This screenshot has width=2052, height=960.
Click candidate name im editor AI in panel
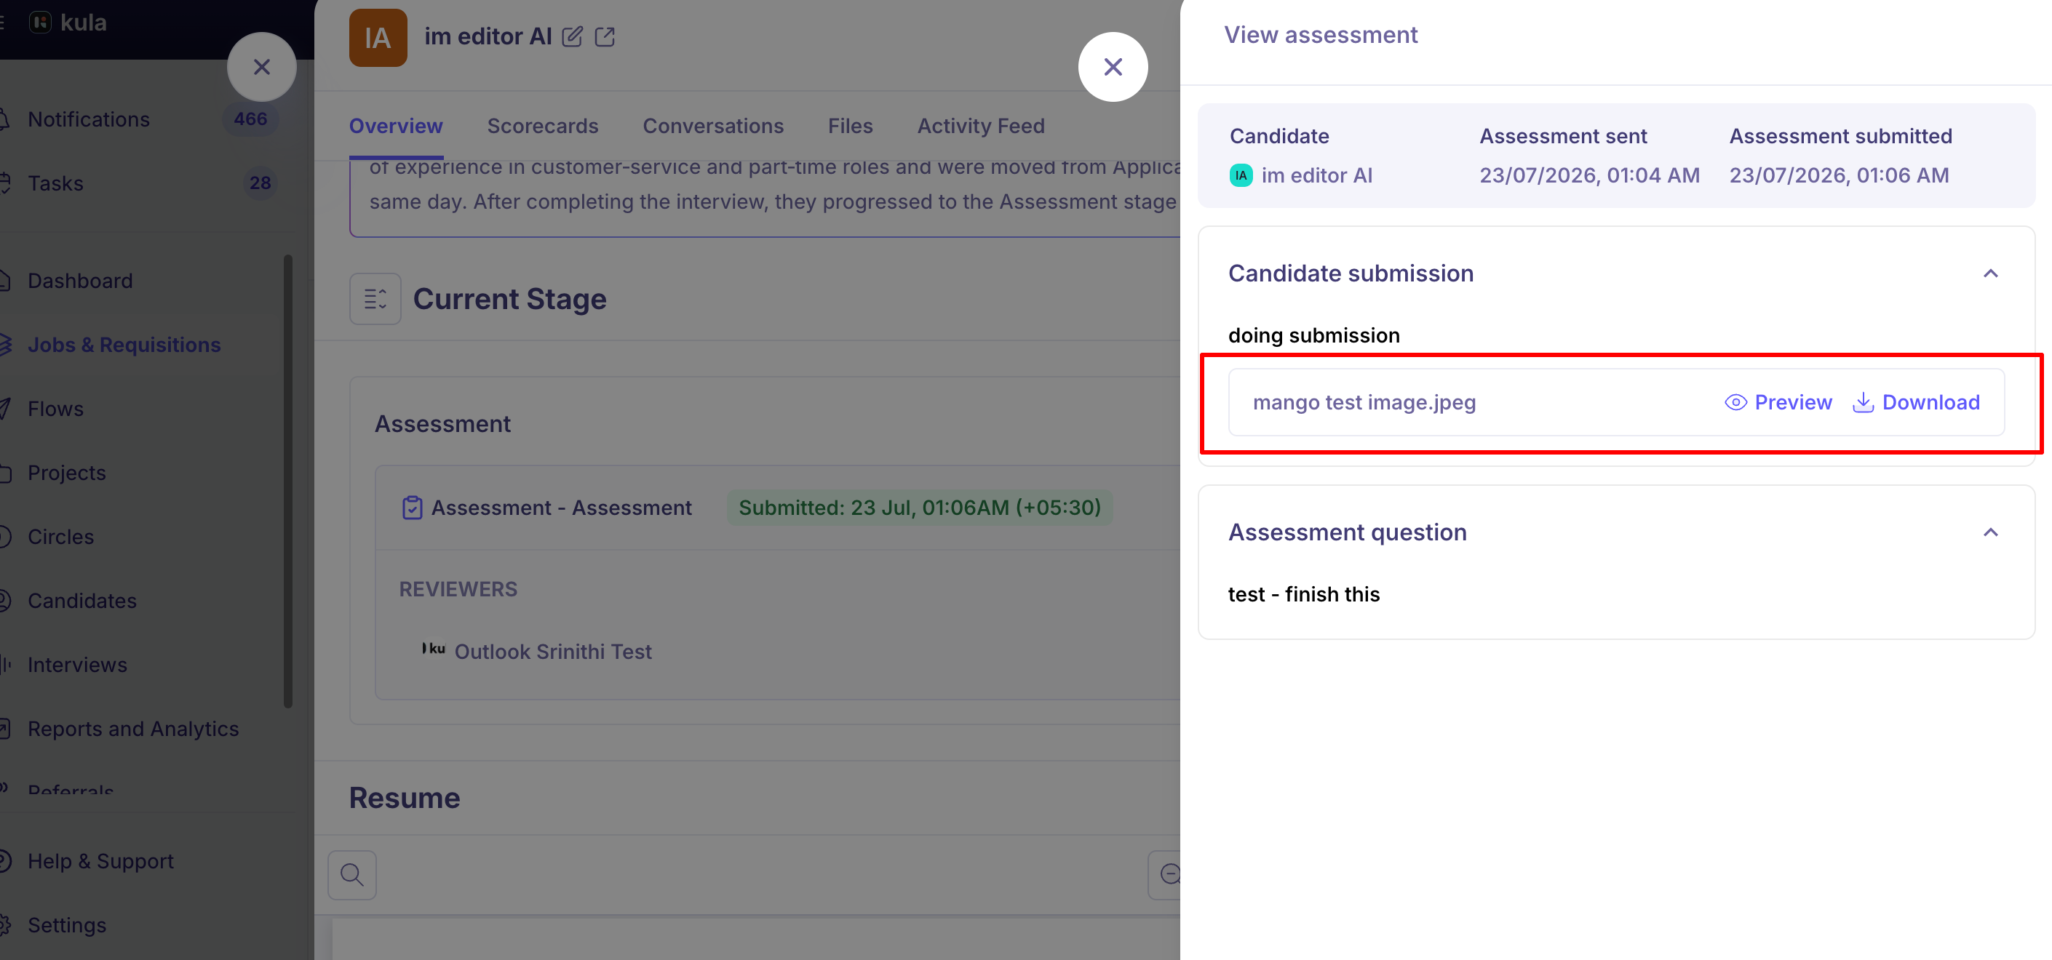point(1317,175)
